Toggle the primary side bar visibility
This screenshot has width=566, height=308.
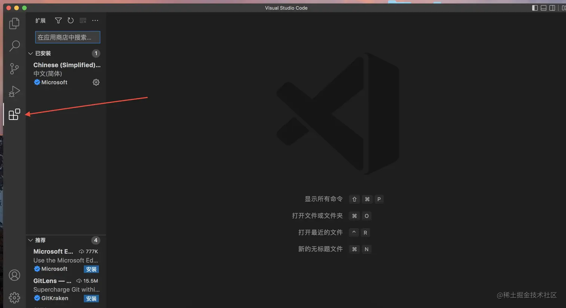point(535,7)
